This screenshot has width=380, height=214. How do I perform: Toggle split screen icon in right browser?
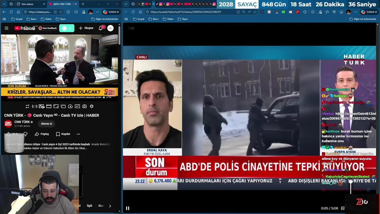click(313, 12)
